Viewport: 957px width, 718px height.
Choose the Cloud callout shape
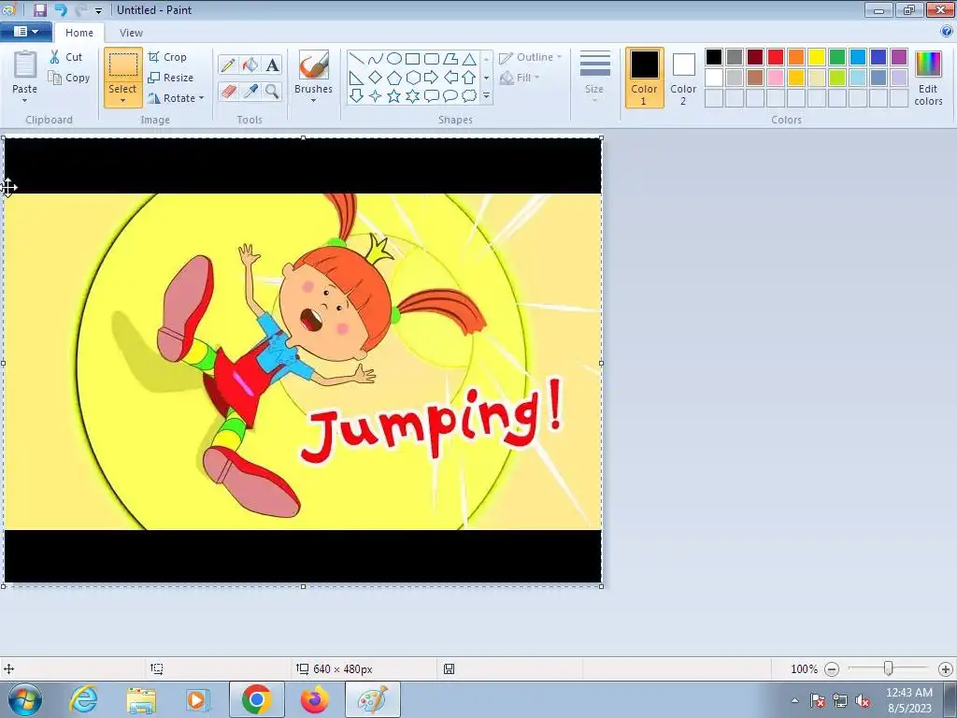[x=469, y=96]
